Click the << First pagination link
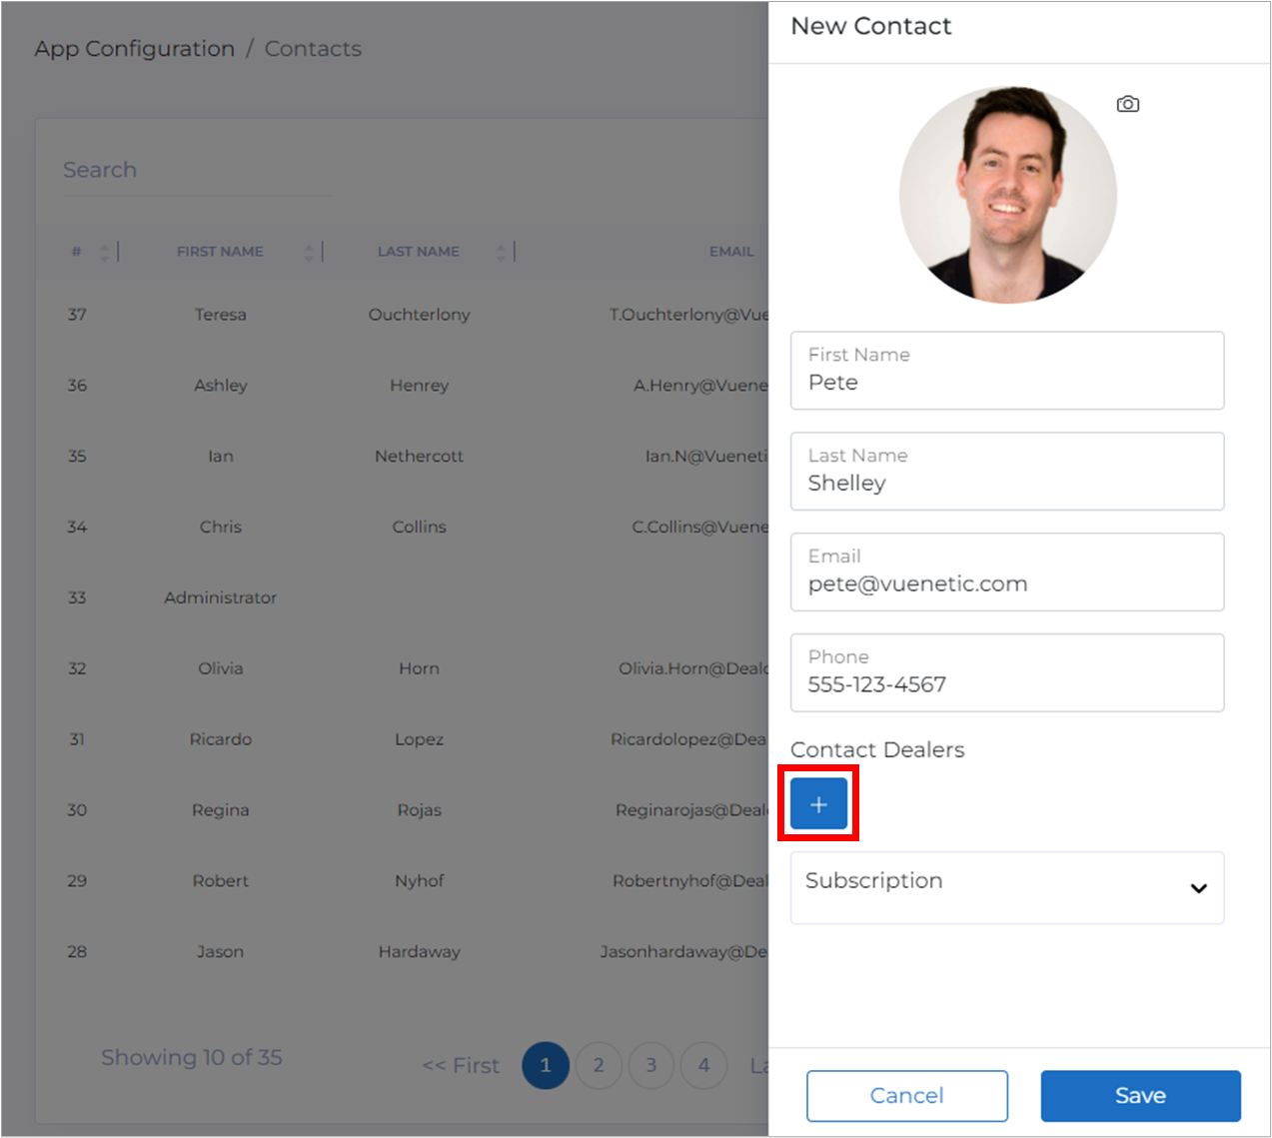1272x1138 pixels. click(x=461, y=1066)
